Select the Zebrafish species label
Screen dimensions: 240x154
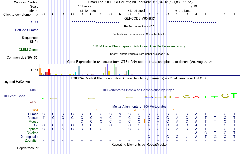pos(32,140)
